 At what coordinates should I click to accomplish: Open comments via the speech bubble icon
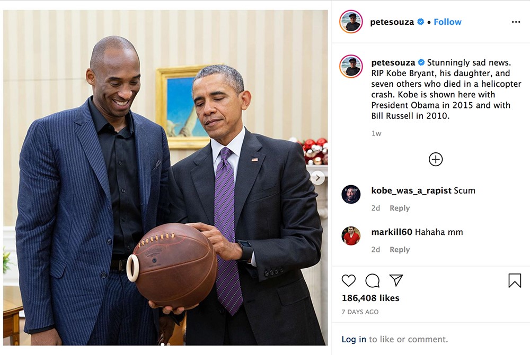click(372, 280)
